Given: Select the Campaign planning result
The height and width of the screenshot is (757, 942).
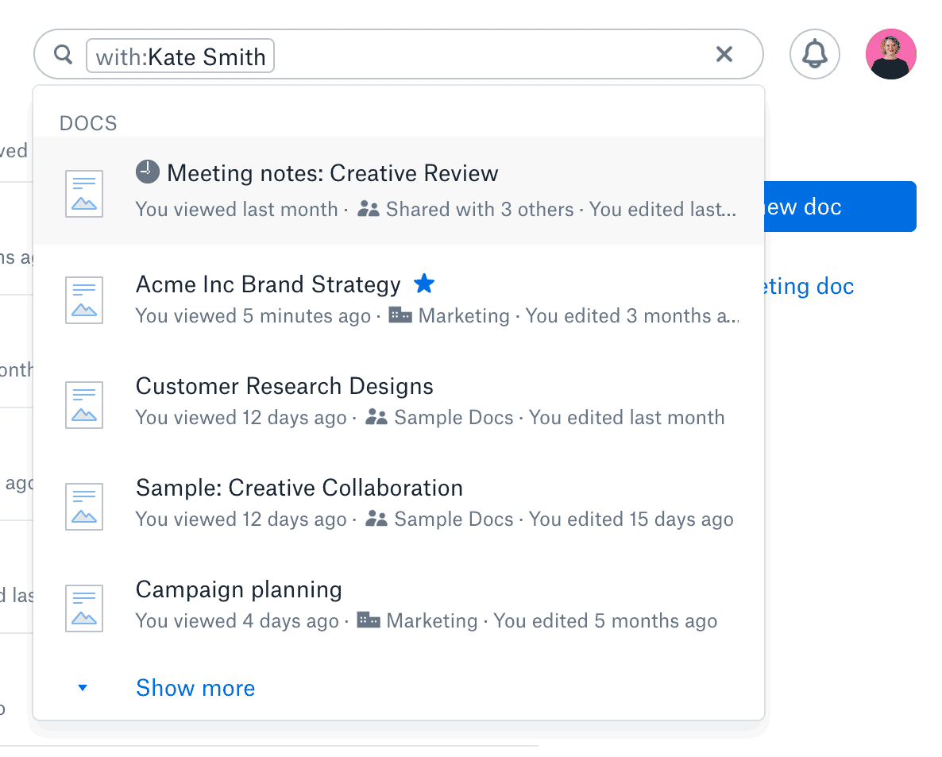Looking at the screenshot, I should 238,589.
